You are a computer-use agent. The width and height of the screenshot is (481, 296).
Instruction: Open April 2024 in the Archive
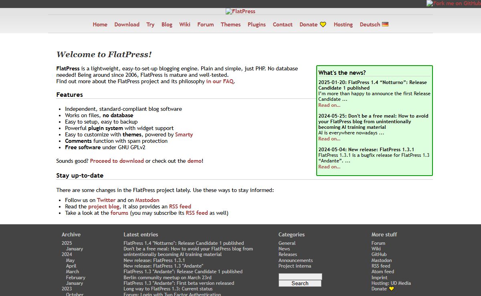(x=71, y=266)
